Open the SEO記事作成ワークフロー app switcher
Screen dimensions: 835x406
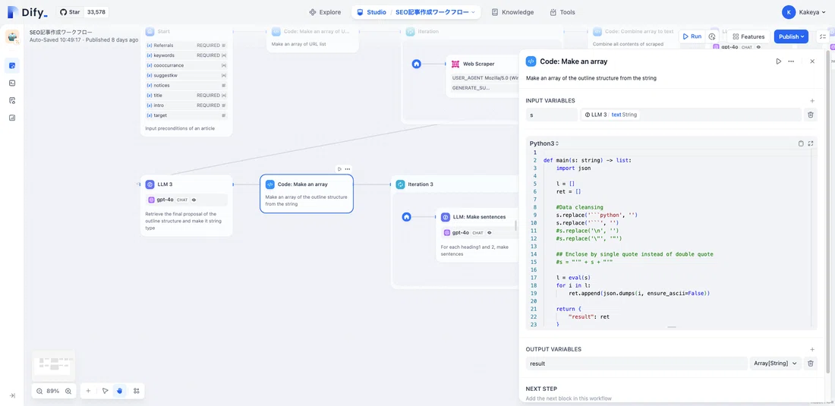[x=436, y=12]
